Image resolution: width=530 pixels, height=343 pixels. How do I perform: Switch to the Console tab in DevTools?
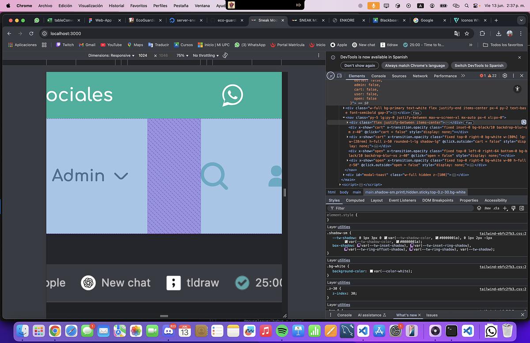[379, 76]
